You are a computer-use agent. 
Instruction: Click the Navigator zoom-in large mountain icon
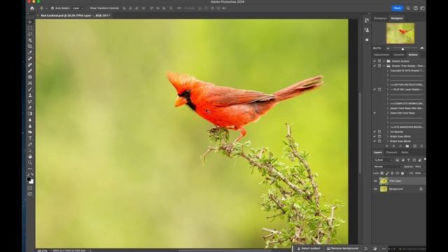tap(422, 48)
